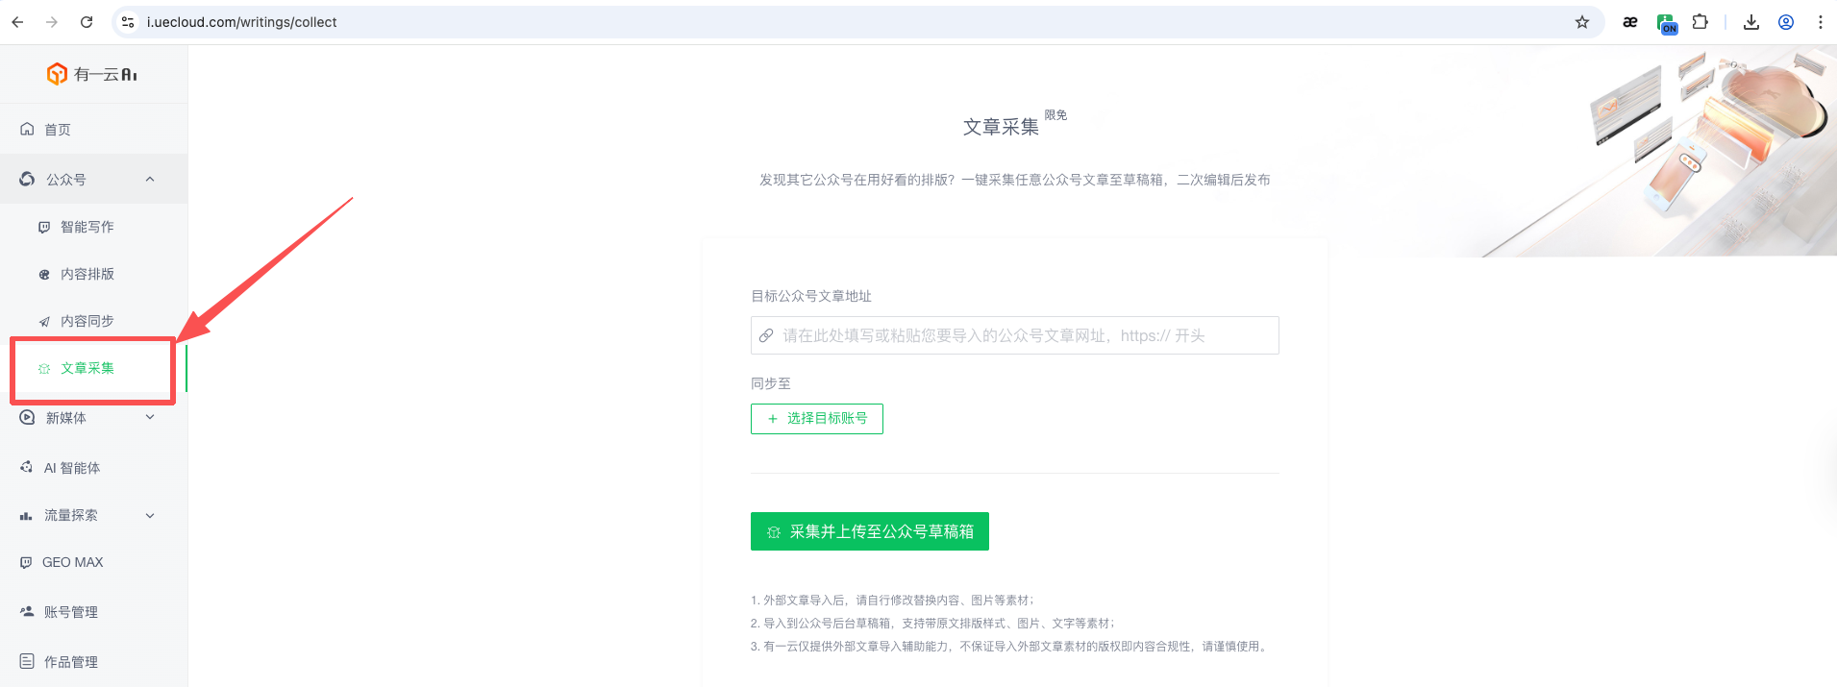The height and width of the screenshot is (687, 1837).
Task: Open 内容同步 sync page
Action: click(x=87, y=321)
